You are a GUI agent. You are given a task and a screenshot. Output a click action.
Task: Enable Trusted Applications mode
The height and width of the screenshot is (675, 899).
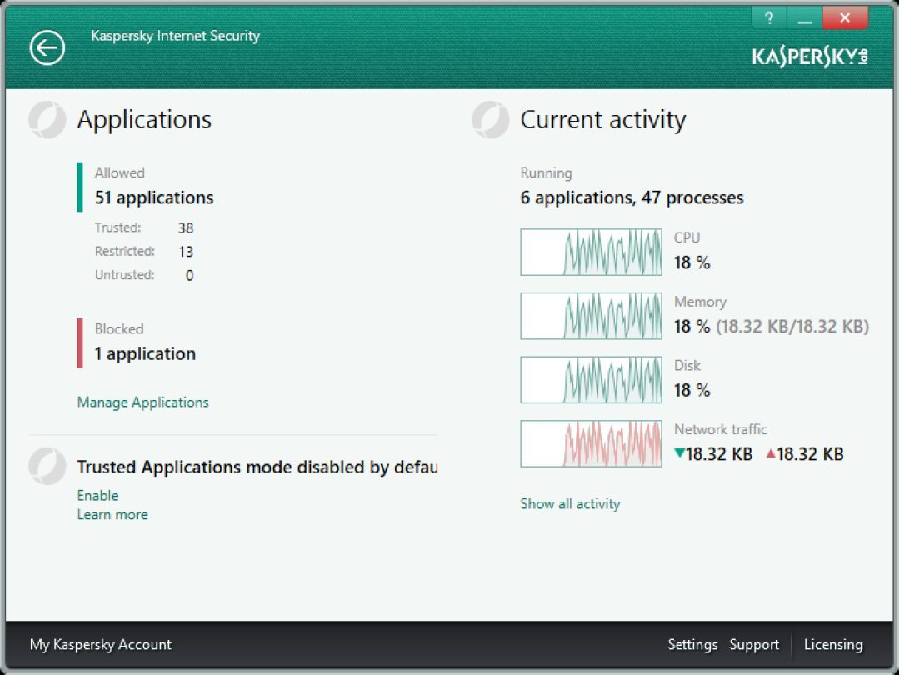(98, 496)
